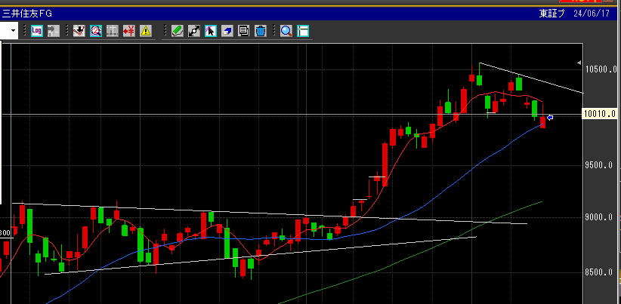Select the eraser tool
Image resolution: width=621 pixels, height=304 pixels.
[x=227, y=31]
